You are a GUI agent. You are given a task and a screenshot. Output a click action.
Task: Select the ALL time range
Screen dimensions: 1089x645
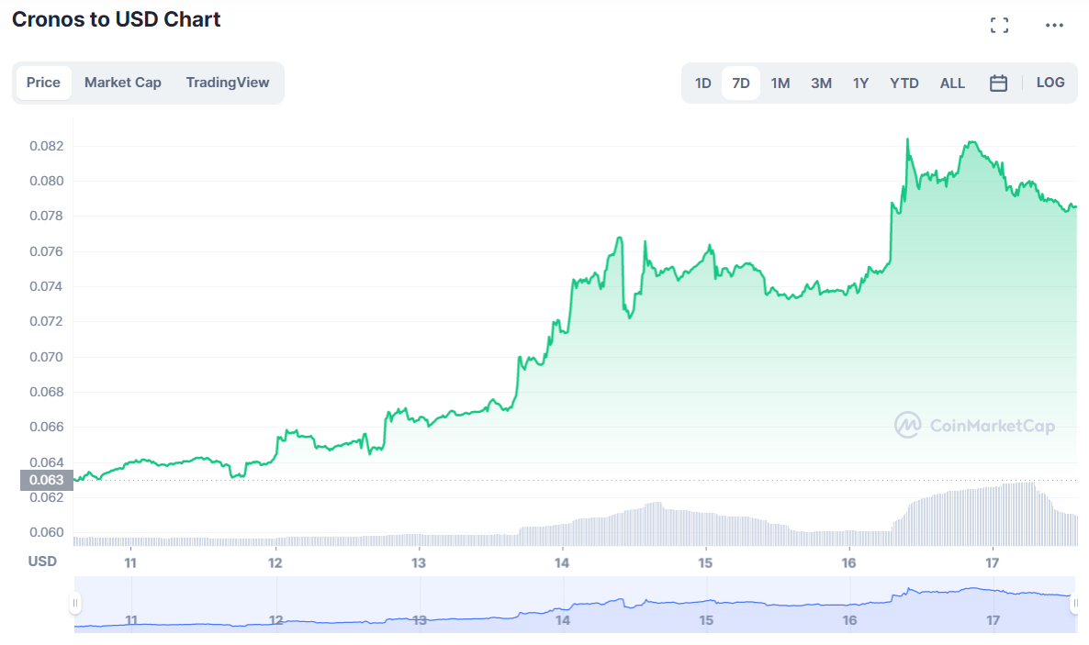952,83
